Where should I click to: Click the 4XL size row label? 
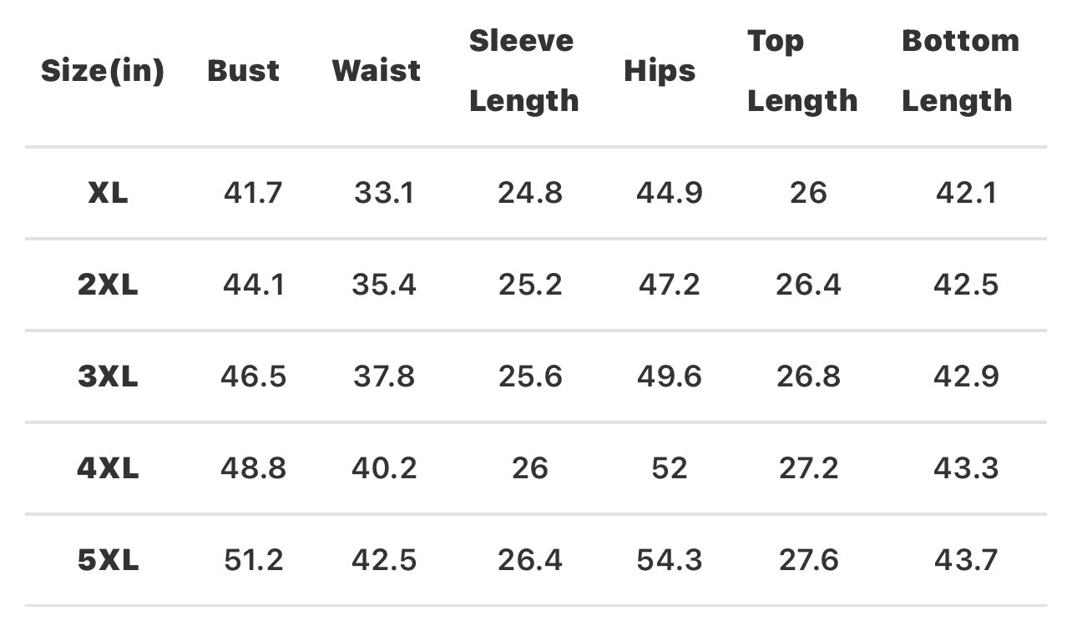point(108,468)
